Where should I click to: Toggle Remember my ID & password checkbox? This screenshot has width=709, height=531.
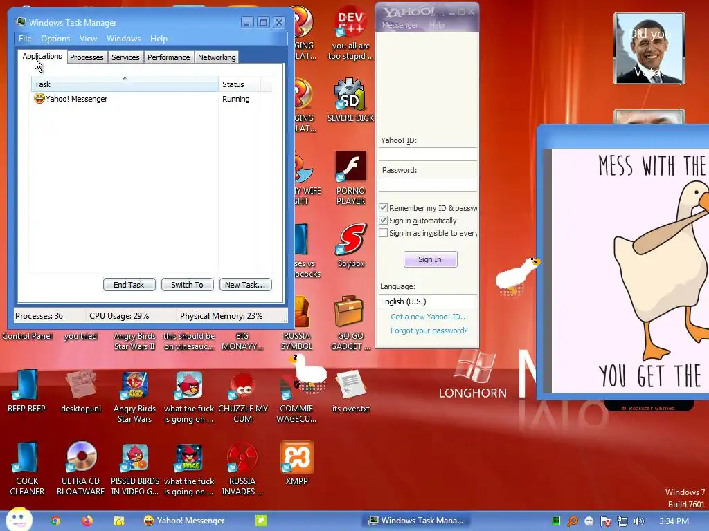pos(383,207)
